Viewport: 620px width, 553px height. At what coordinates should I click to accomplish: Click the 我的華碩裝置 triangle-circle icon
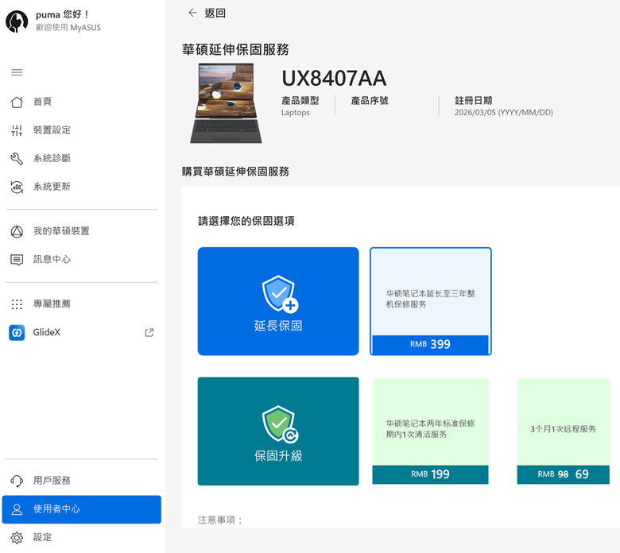tap(17, 232)
